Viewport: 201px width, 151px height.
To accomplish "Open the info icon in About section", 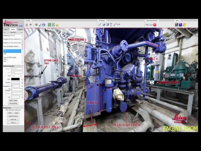I will (x=177, y=25).
